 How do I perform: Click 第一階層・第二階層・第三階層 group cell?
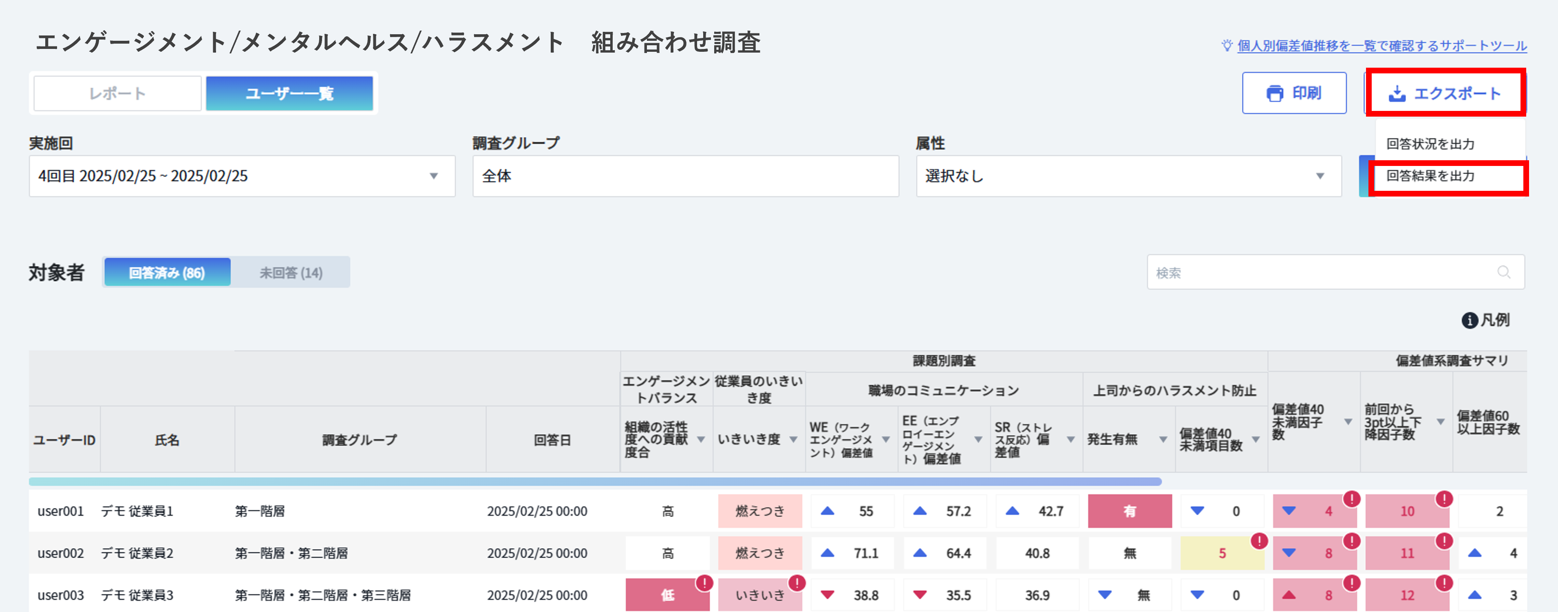(323, 595)
